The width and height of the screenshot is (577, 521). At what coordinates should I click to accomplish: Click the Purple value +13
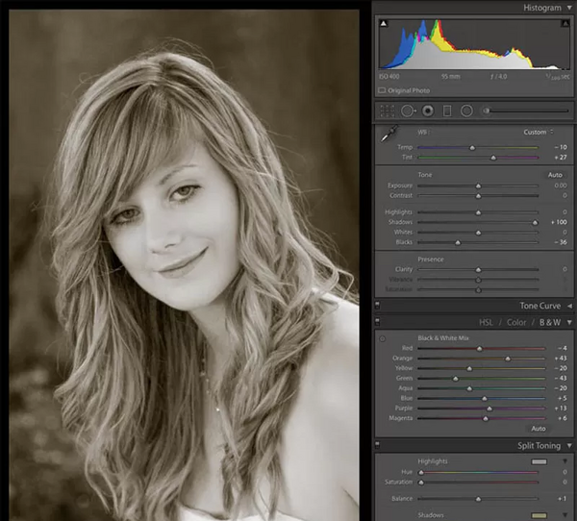coord(561,408)
